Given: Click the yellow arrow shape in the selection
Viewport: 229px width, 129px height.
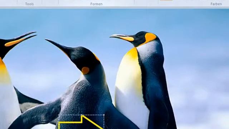Looking at the screenshot, I should [x=81, y=122].
